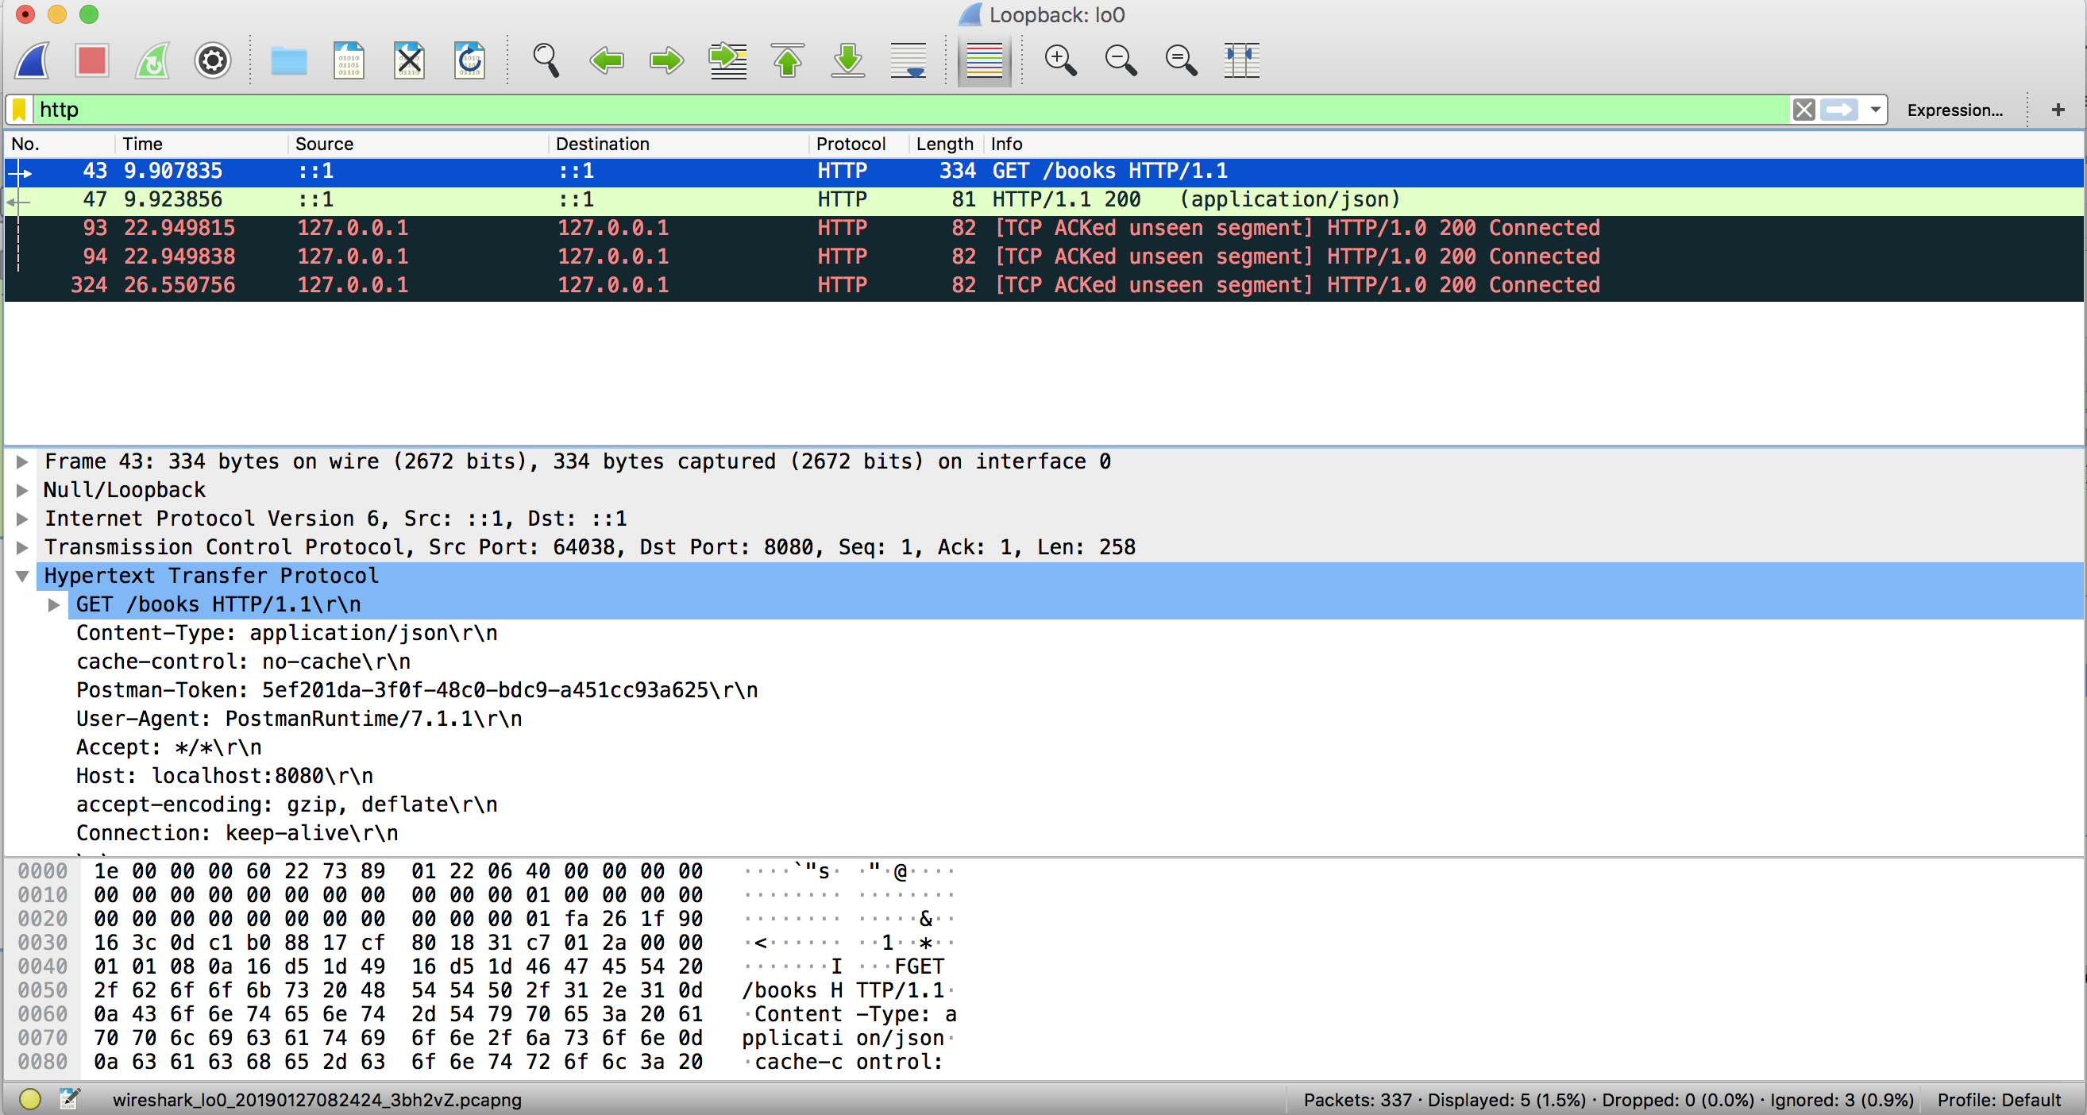Clear the http display filter
Screen dimensions: 2087x1115
click(x=1803, y=110)
